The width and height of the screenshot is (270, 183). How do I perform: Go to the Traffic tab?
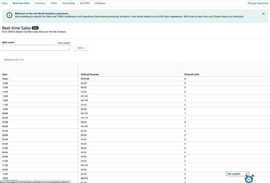(54, 3)
